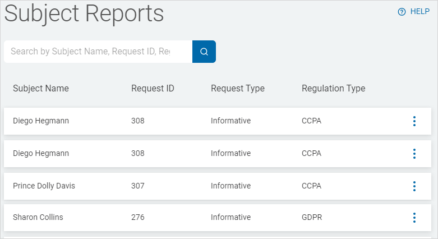The height and width of the screenshot is (239, 438).
Task: Sort by the Subject Name column header
Action: pos(41,89)
